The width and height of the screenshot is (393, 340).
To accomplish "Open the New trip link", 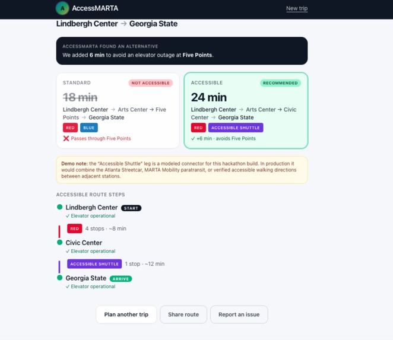I will 297,8.
